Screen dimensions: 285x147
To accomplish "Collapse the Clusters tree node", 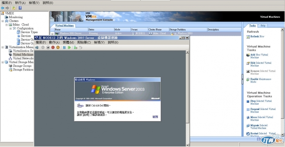I will (2, 21).
